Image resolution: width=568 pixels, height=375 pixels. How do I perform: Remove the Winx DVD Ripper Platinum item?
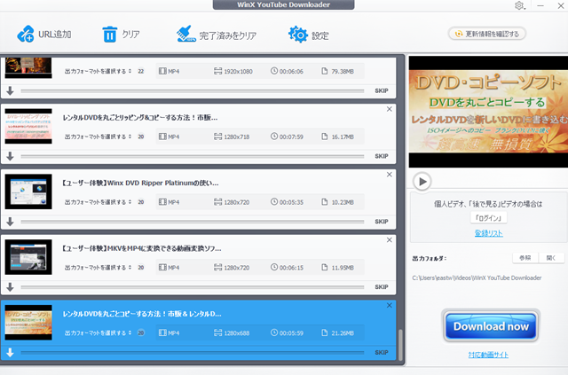(x=390, y=175)
